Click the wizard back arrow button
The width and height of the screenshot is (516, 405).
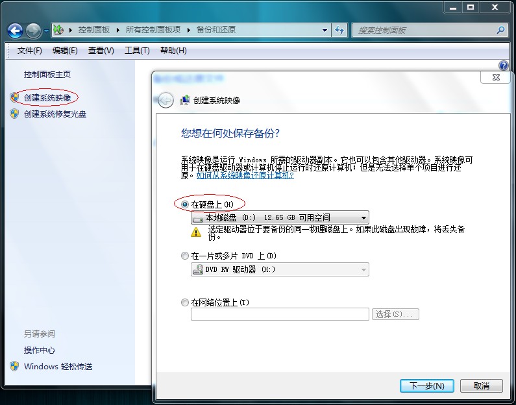pyautogui.click(x=166, y=100)
